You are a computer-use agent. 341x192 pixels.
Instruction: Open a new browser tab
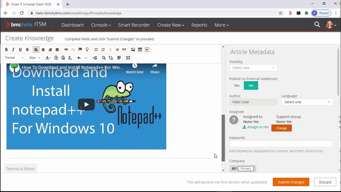(x=68, y=4)
